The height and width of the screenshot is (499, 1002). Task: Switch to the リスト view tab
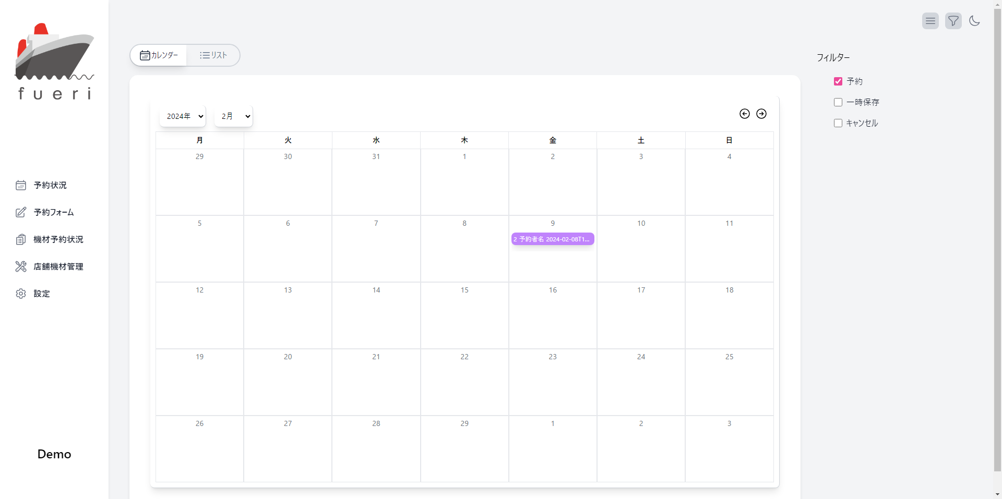[213, 55]
